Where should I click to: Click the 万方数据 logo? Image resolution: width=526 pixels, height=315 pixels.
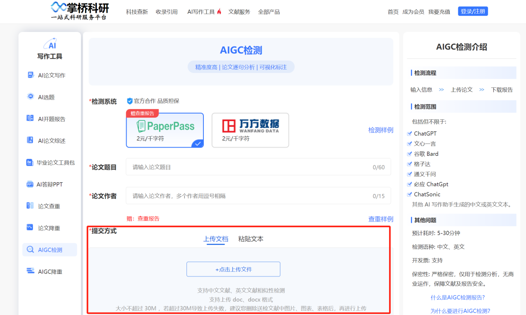click(x=250, y=126)
